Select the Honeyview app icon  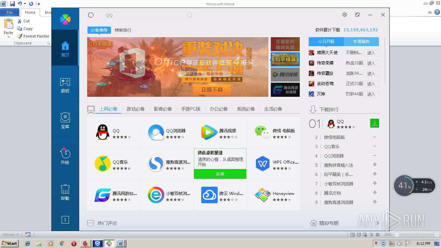point(263,195)
